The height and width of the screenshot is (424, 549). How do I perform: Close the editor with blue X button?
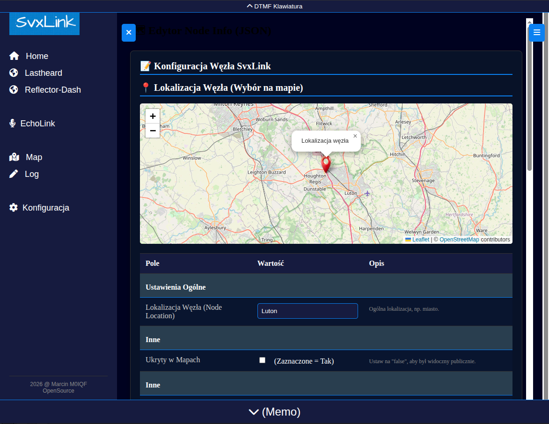(x=129, y=33)
